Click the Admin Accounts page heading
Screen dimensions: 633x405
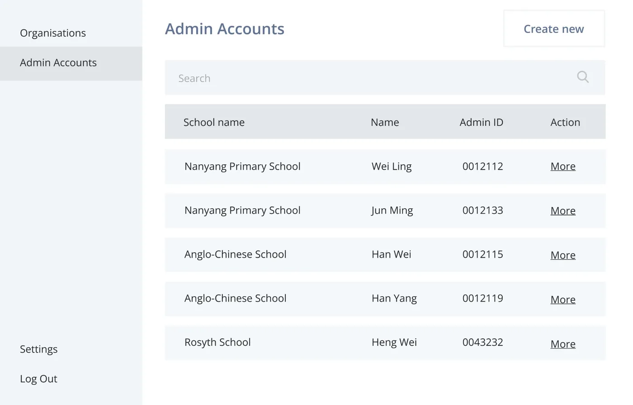225,29
